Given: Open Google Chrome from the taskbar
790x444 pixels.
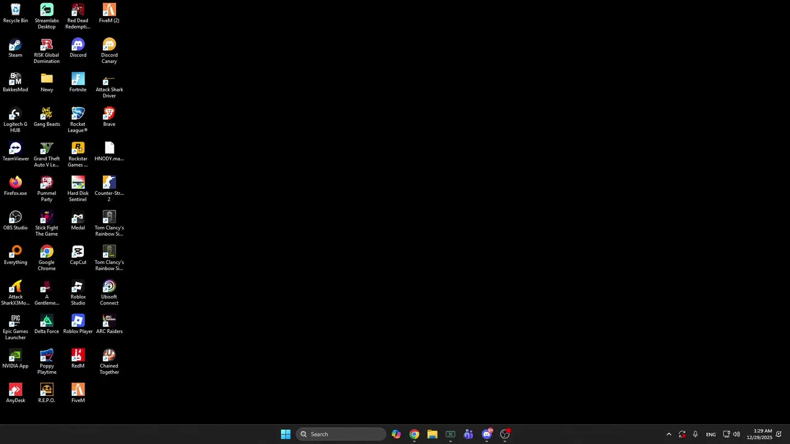Looking at the screenshot, I should (x=414, y=434).
